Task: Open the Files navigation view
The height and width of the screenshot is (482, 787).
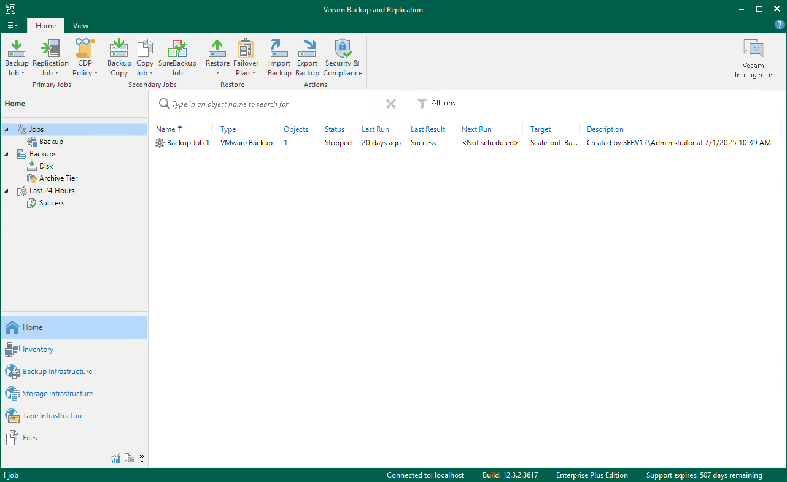Action: point(74,438)
